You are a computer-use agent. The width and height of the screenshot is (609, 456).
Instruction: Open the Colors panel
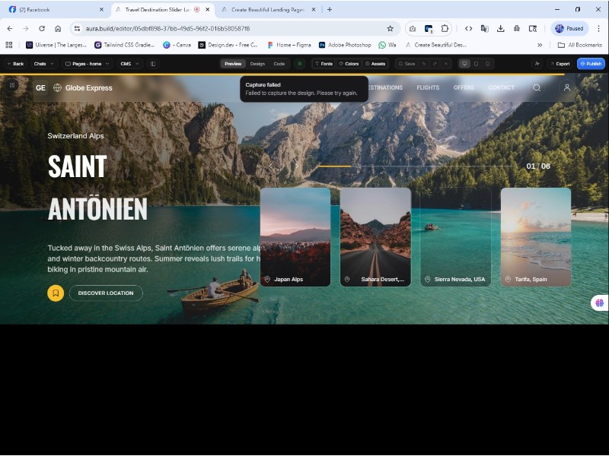point(351,64)
